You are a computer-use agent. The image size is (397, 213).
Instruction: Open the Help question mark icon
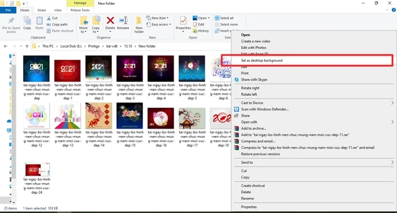tap(394, 10)
